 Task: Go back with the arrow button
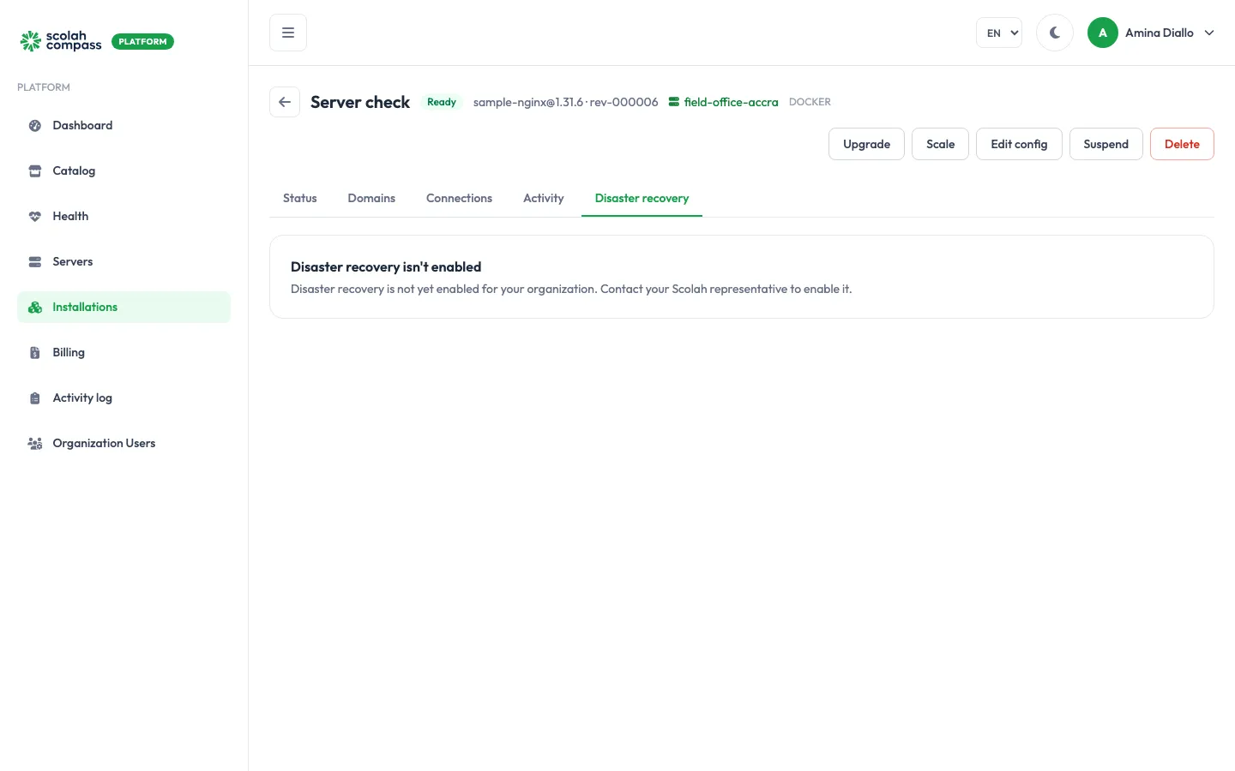[x=285, y=102]
